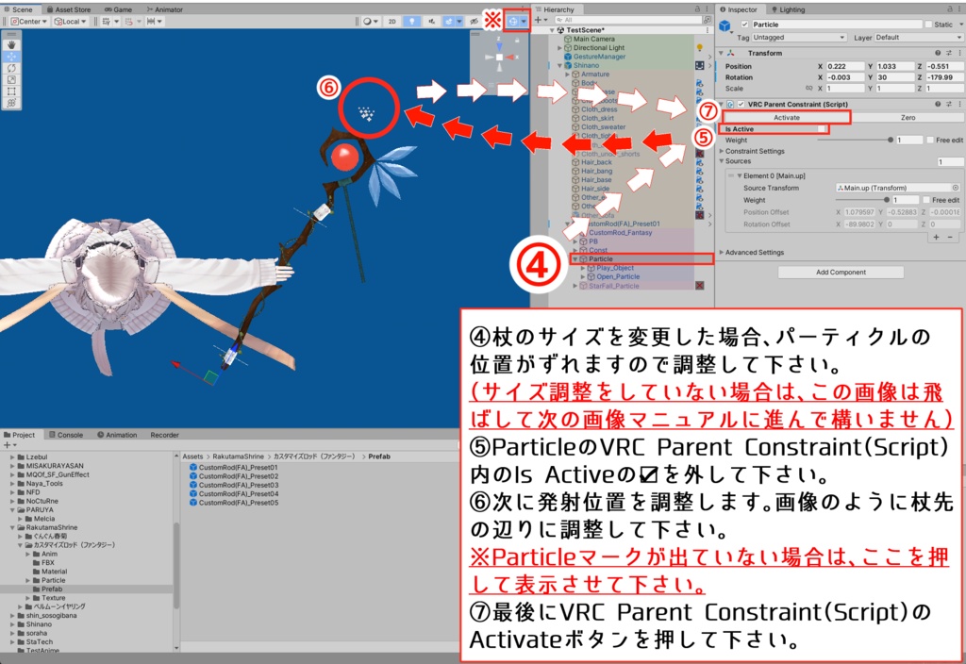Select the Rect transform tool

tap(11, 91)
